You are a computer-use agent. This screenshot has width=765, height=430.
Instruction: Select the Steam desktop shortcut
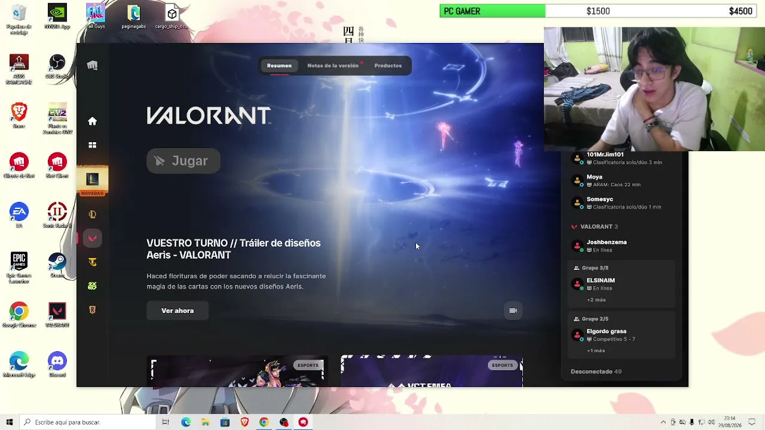click(x=57, y=265)
